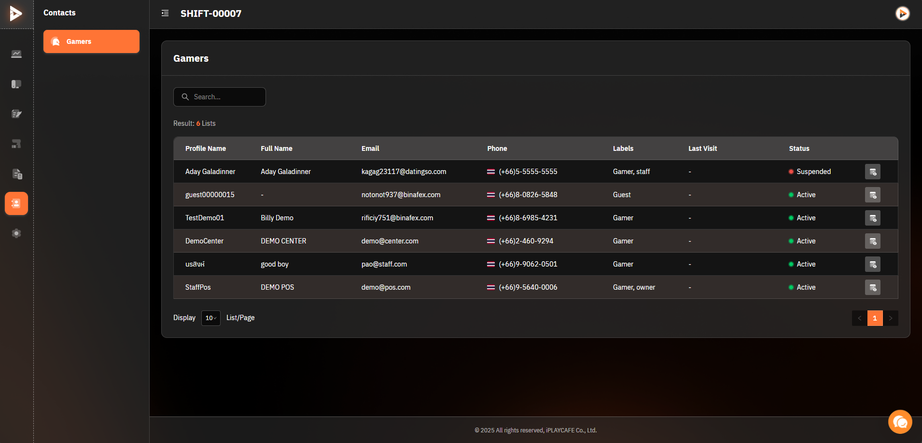Click the SHIFT-00007 title
The width and height of the screenshot is (922, 443).
[x=211, y=13]
